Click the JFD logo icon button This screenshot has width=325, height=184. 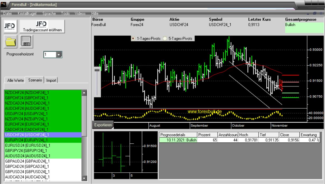11,27
